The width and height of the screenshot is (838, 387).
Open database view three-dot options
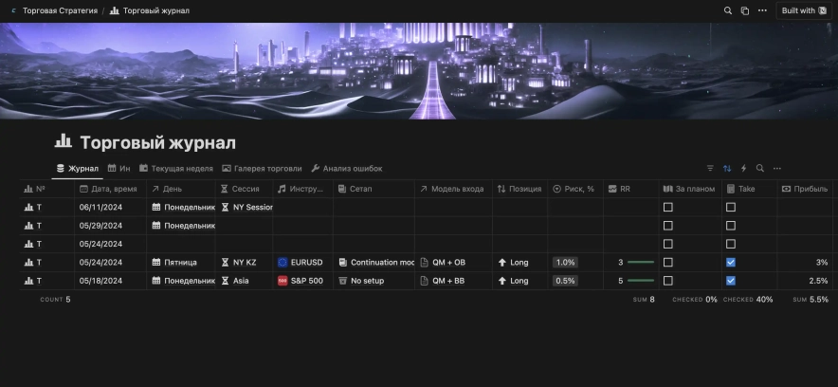[x=777, y=169]
